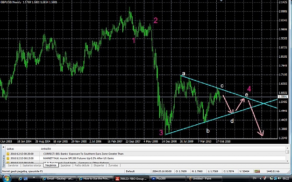Switch to the Gmail taskbar window
Image resolution: width=292 pixels, height=182 pixels.
58,178
